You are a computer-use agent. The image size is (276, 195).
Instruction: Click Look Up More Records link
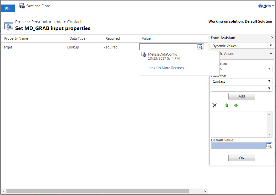point(165,68)
